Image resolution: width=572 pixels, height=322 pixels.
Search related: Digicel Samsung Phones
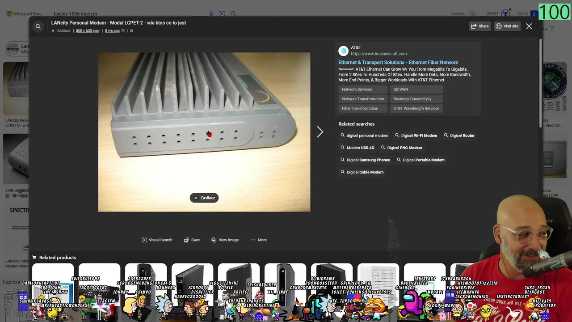pos(365,160)
